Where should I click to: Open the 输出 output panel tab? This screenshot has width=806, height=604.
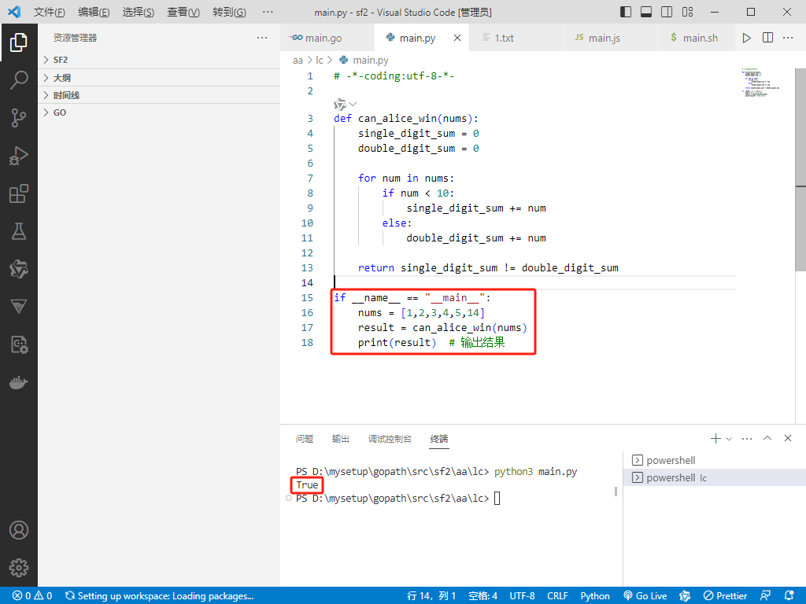[x=340, y=439]
